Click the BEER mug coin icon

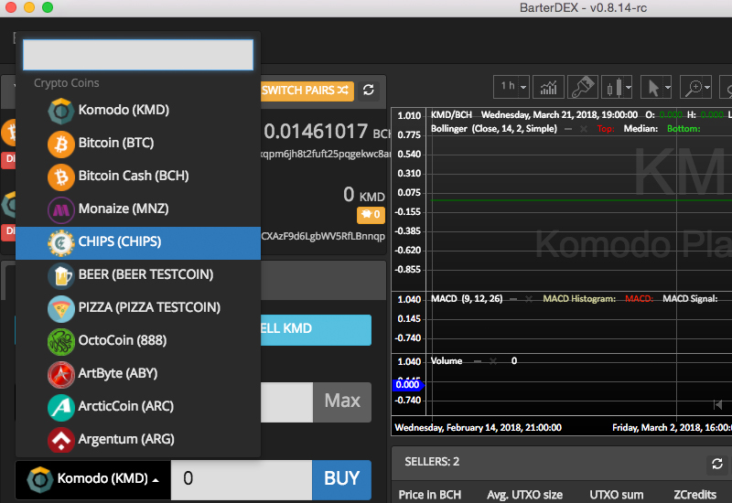click(60, 276)
